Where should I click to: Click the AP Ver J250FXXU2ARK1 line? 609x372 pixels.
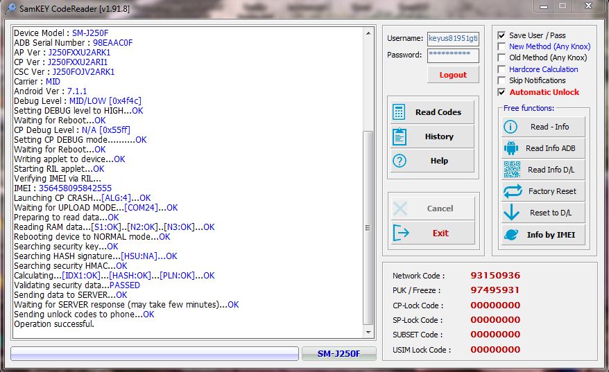point(62,53)
